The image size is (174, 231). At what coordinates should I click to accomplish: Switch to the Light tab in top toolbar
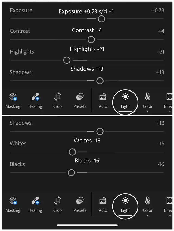[125, 100]
